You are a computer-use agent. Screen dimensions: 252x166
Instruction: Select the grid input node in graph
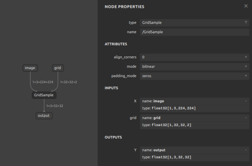[58, 68]
